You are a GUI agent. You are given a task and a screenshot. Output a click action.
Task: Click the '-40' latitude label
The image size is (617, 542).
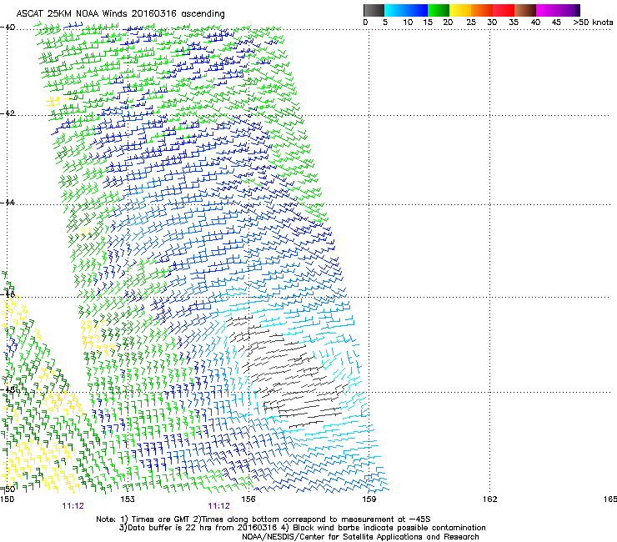point(8,28)
